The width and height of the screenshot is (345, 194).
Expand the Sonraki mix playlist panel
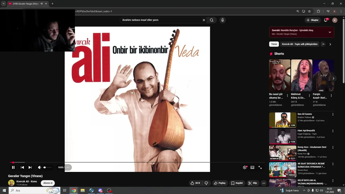pyautogui.click(x=330, y=32)
